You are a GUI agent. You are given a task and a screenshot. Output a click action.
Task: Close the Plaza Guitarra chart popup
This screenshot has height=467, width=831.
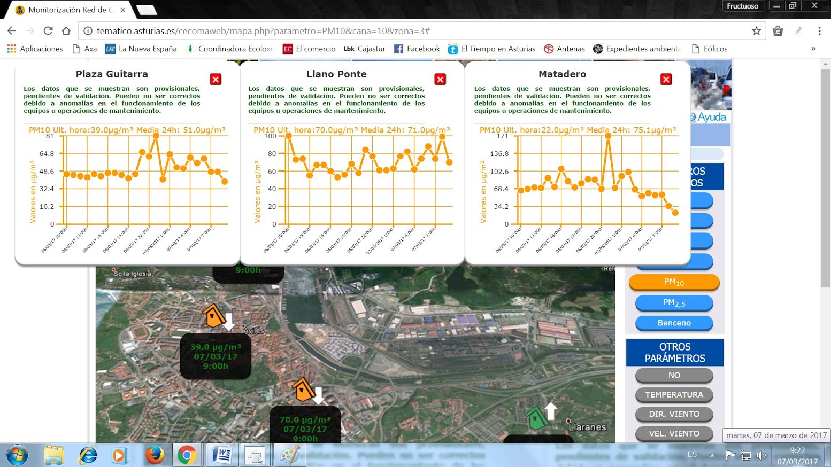point(216,80)
